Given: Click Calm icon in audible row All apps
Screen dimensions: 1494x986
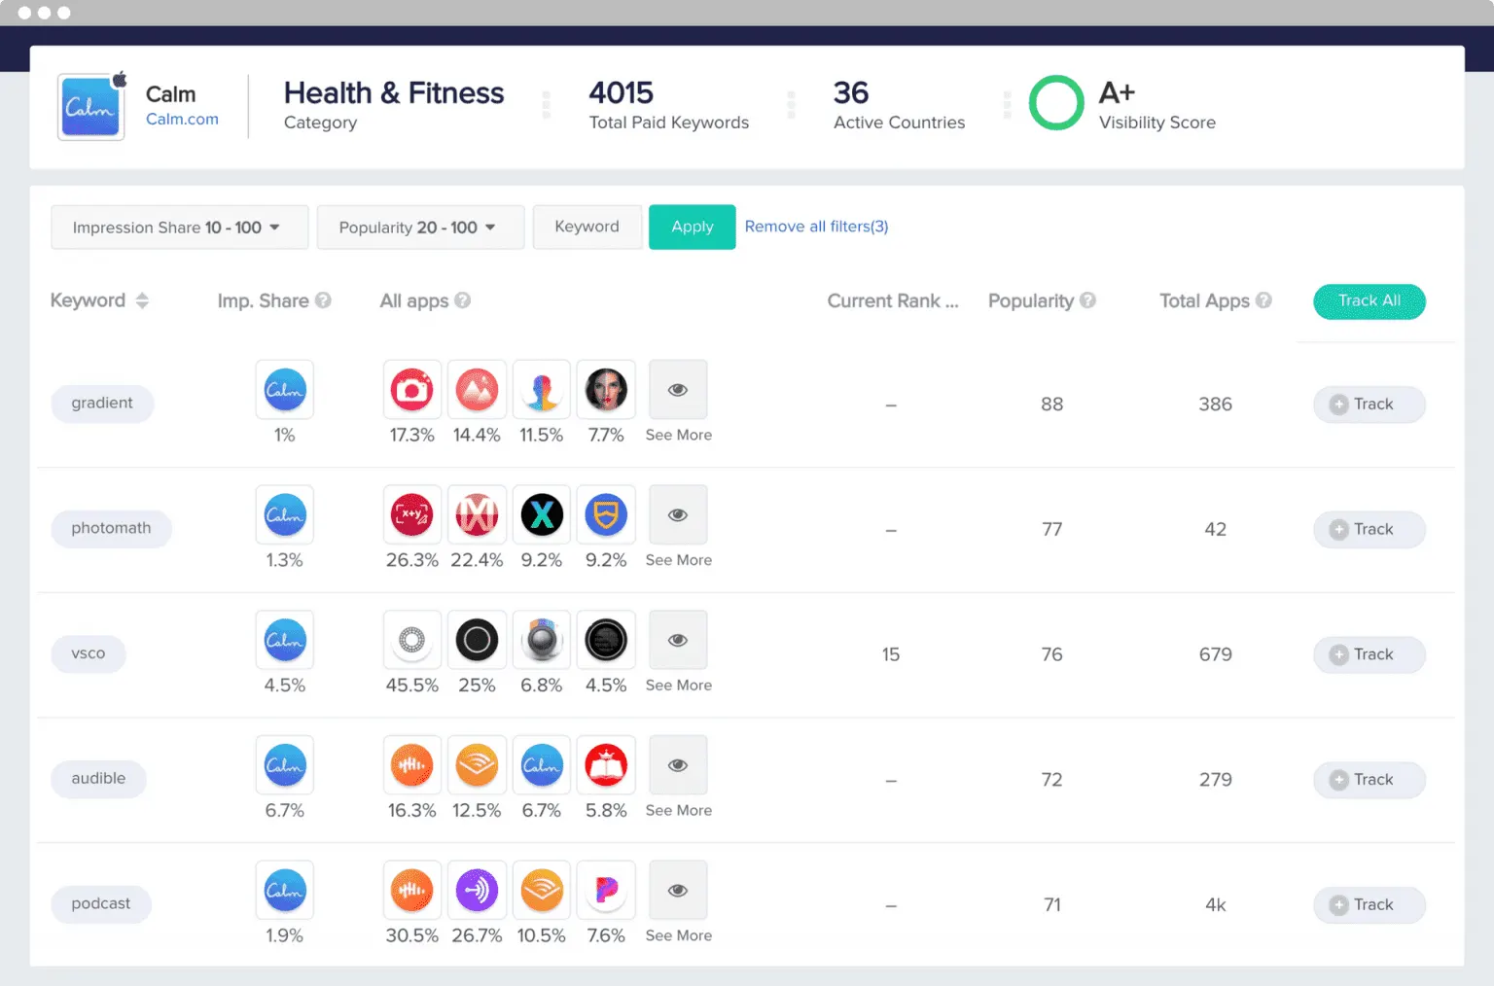Looking at the screenshot, I should coord(542,765).
